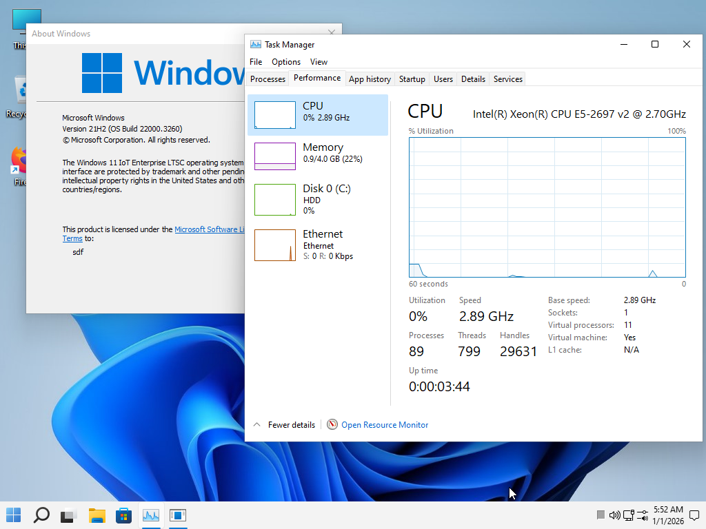
Task: Switch to the Performance tab
Action: (317, 78)
